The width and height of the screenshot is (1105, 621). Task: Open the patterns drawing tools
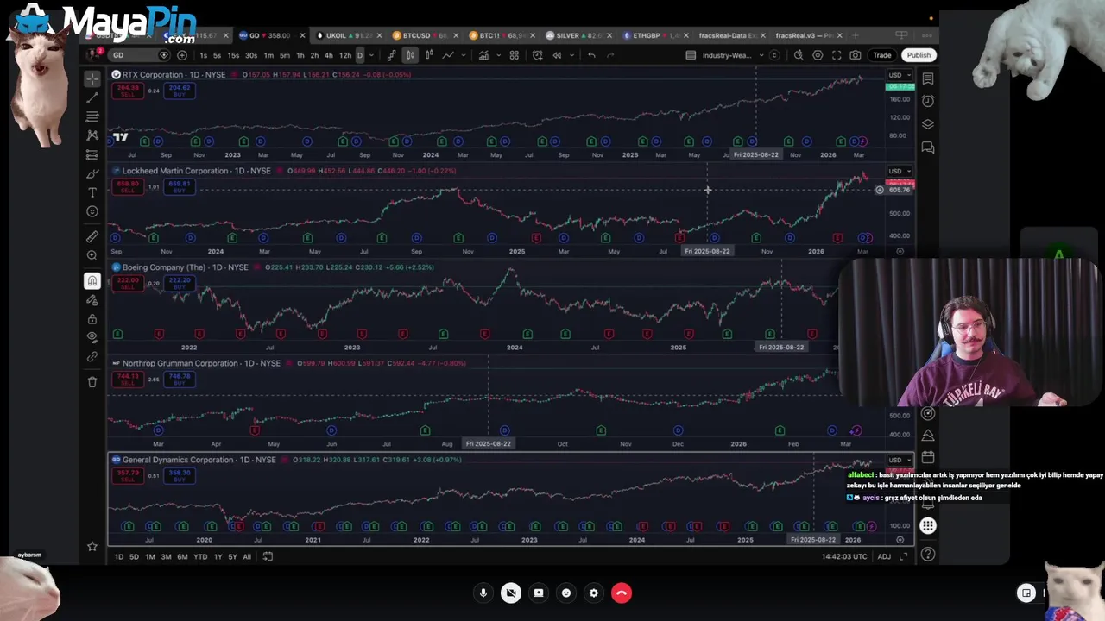tap(92, 136)
